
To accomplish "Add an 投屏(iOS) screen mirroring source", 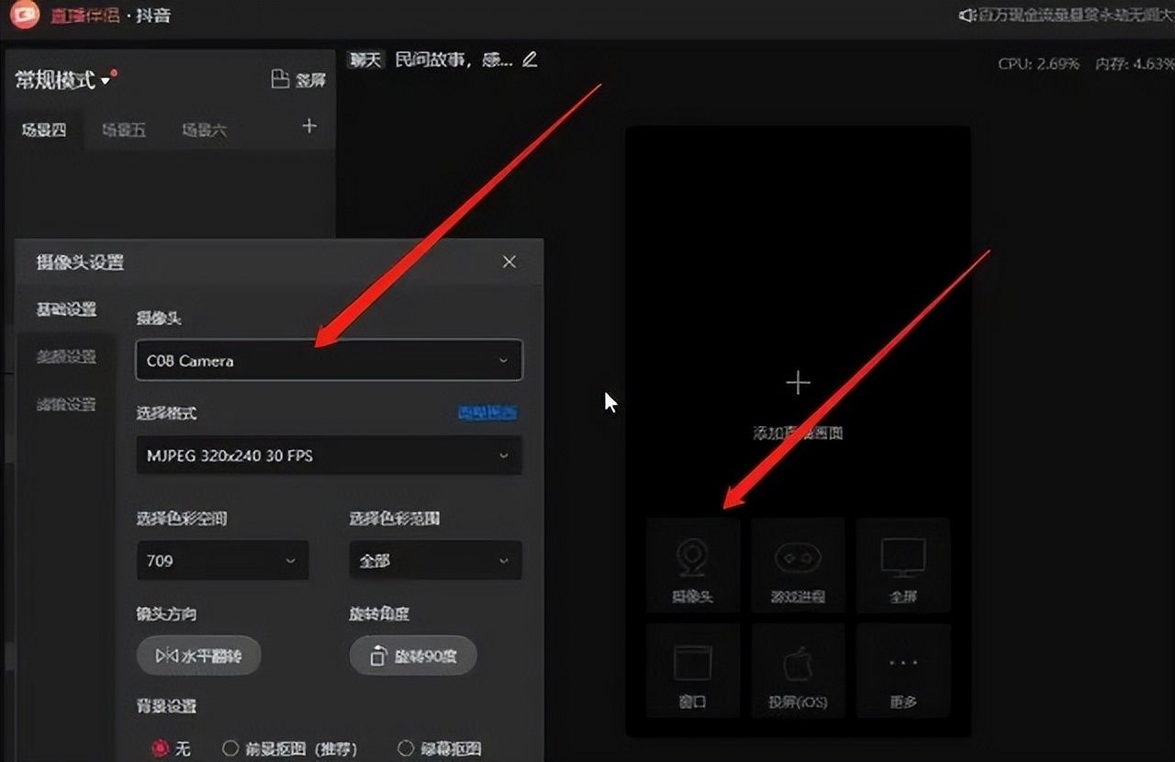I will pos(798,670).
